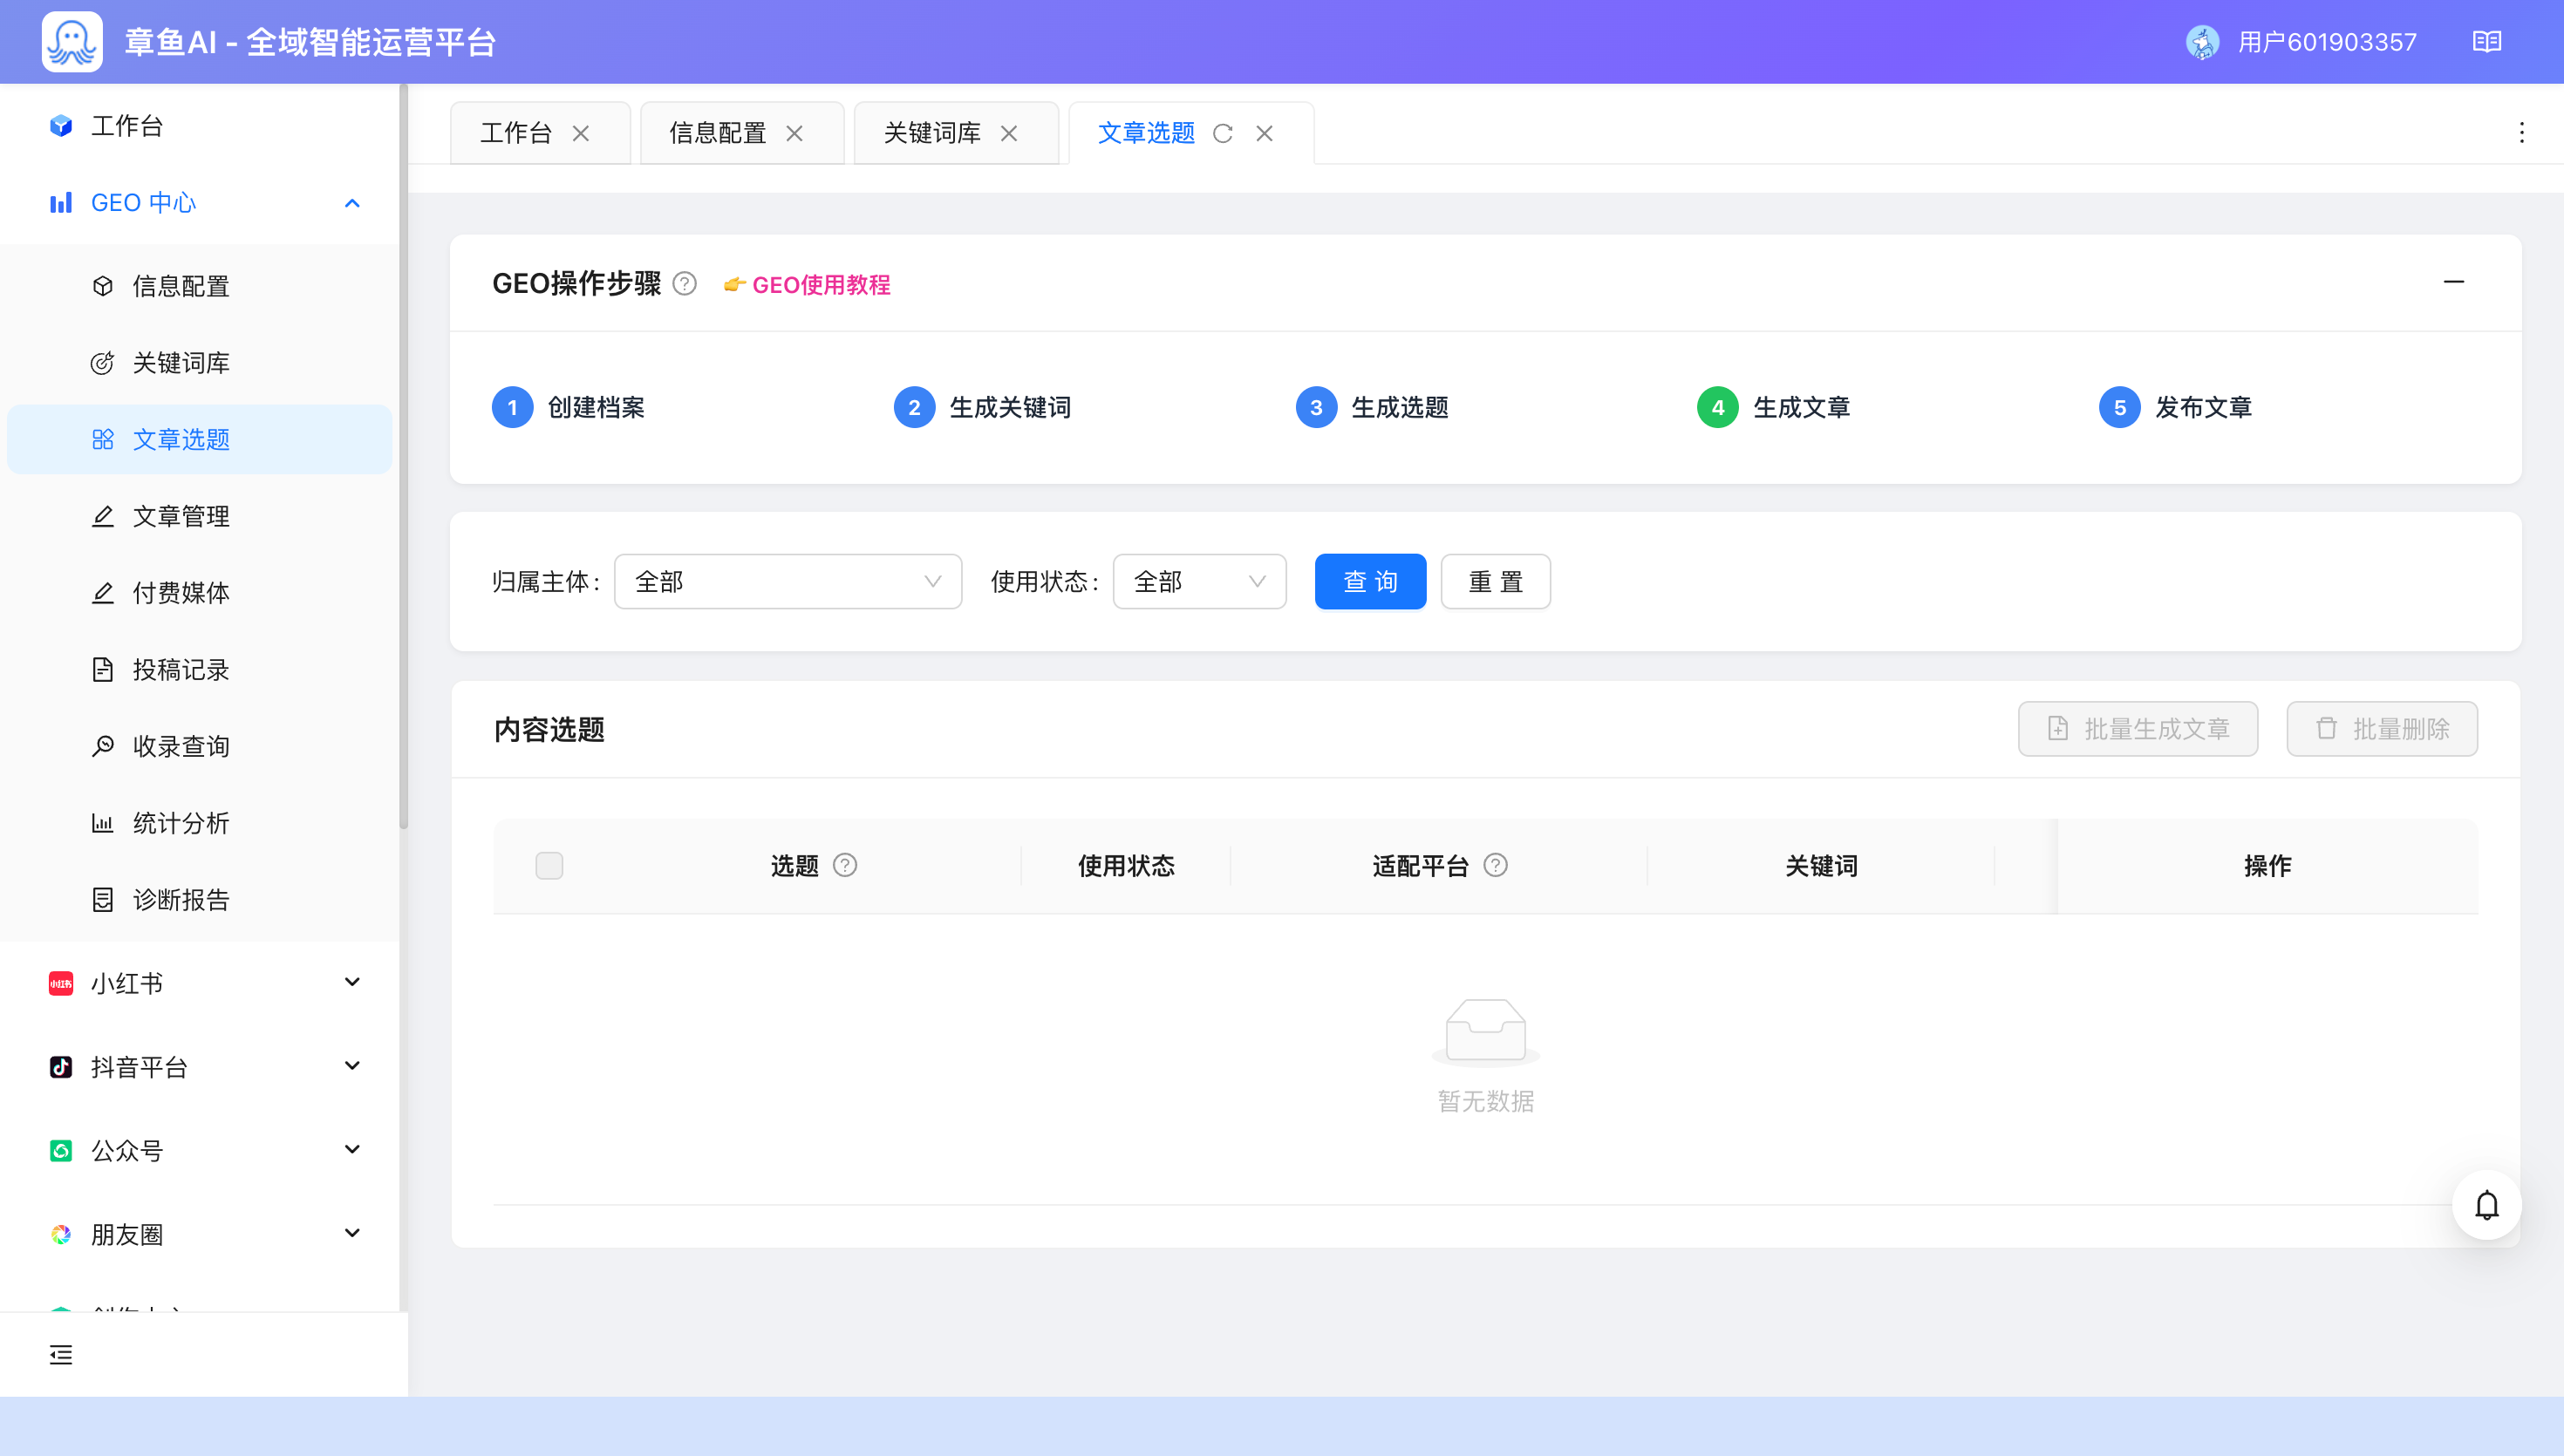The image size is (2564, 1456).
Task: Switch to the 关键词库 tab
Action: pyautogui.click(x=931, y=133)
